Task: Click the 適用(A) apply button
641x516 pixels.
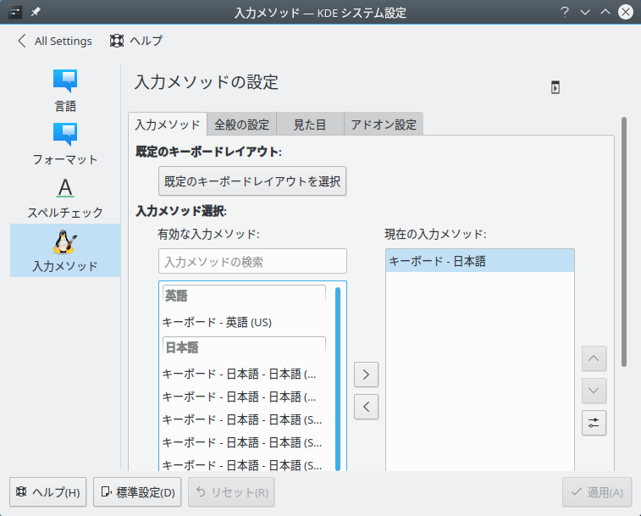Action: 597,492
